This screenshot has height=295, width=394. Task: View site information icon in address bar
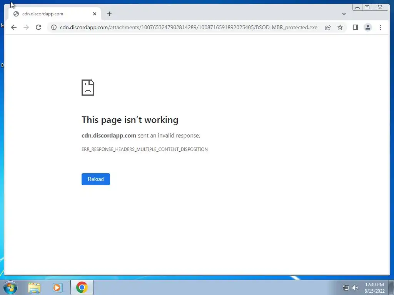pos(54,27)
